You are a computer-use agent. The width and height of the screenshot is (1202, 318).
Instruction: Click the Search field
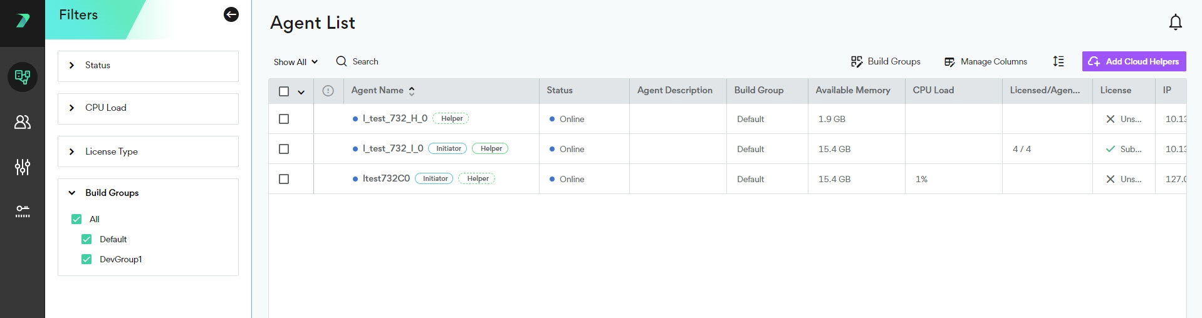pyautogui.click(x=365, y=61)
